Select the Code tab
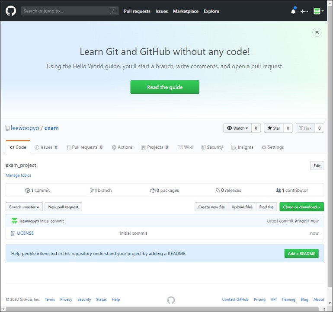The width and height of the screenshot is (333, 312). click(18, 147)
